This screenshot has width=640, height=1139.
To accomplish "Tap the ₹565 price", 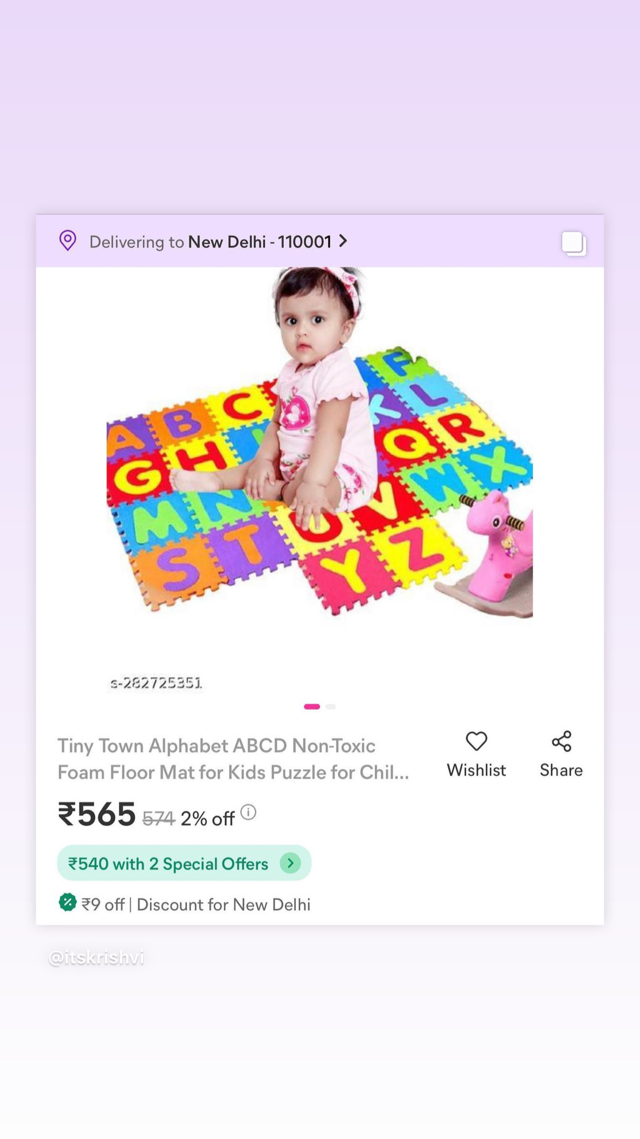I will (97, 815).
